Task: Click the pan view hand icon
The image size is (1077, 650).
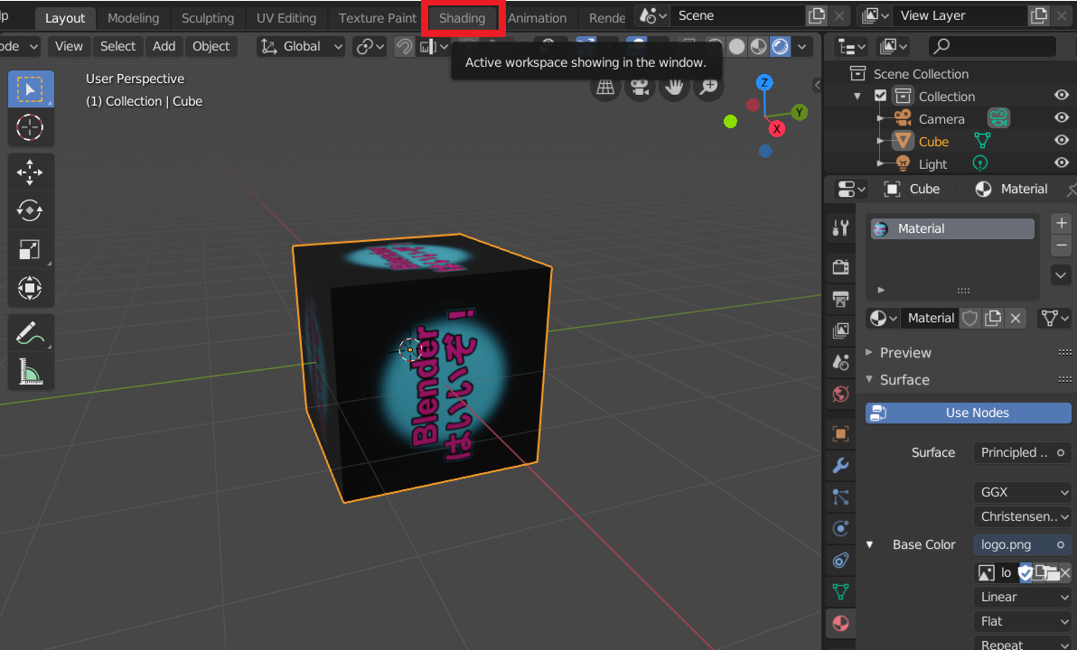Action: click(674, 88)
